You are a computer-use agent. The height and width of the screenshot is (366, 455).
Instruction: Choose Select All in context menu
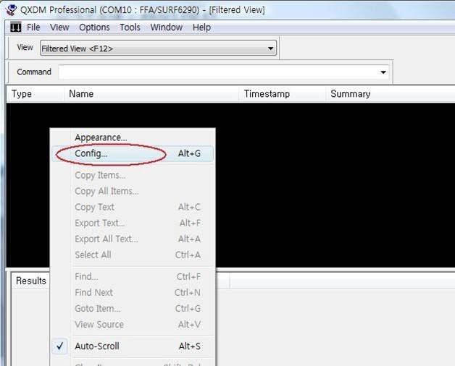tap(133, 255)
